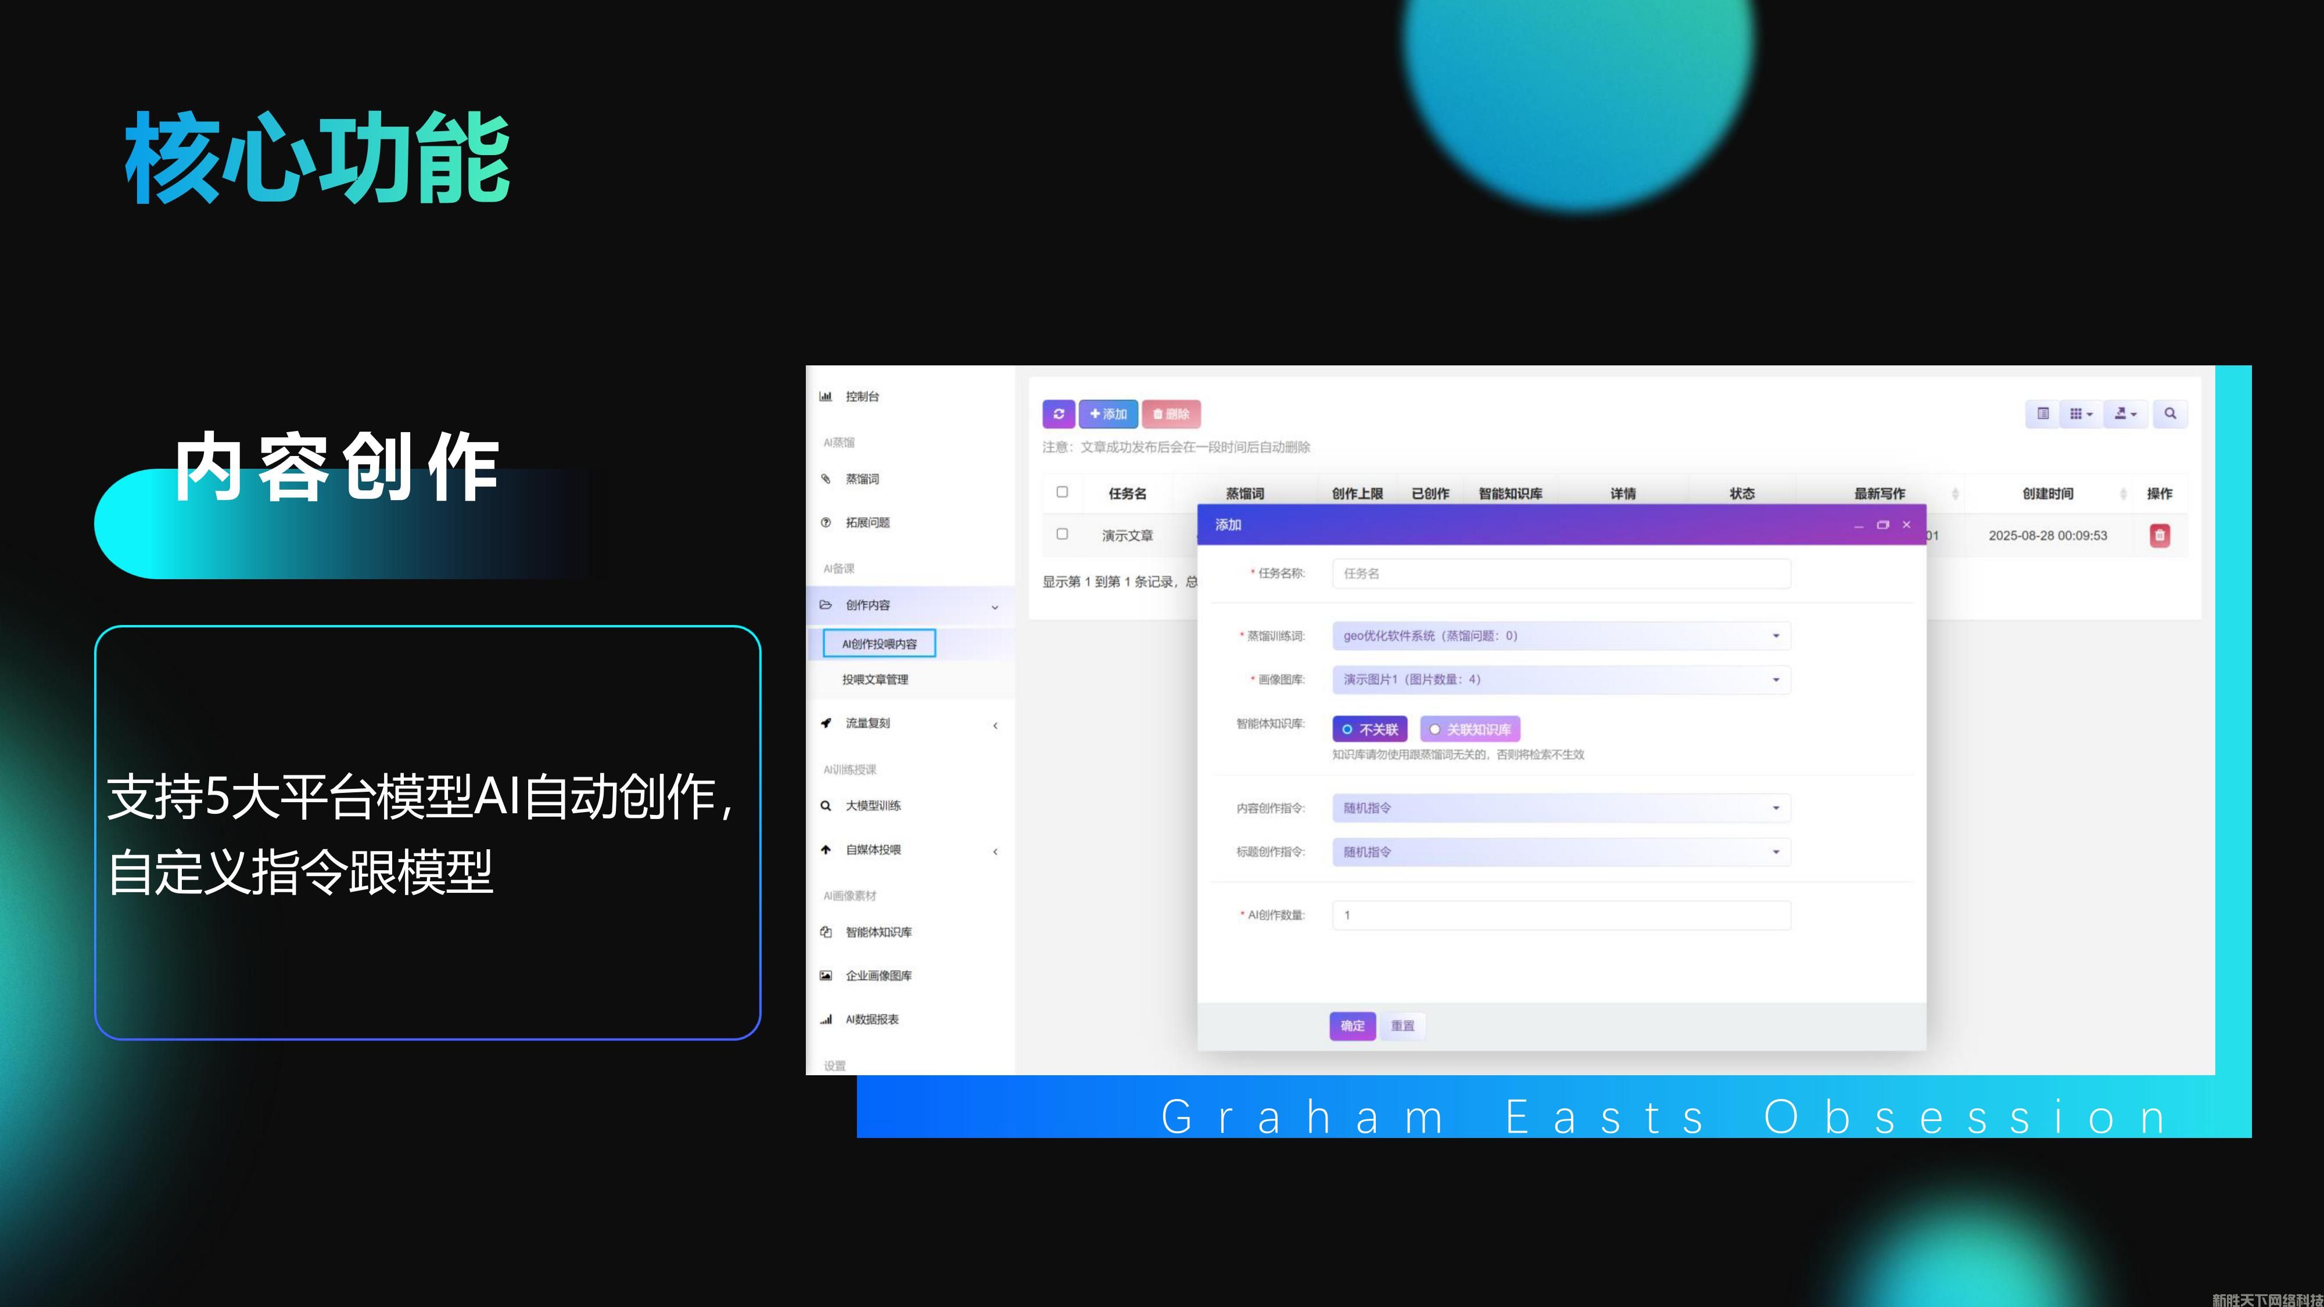Click the 删除 delete button in the toolbar
2324x1307 pixels.
1171,414
